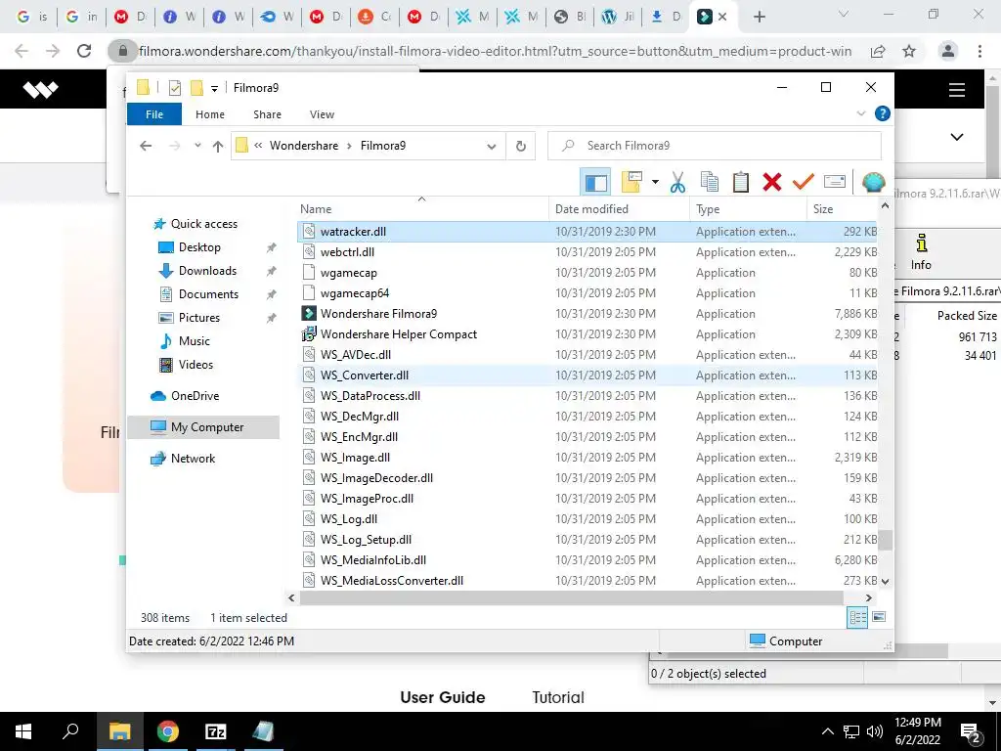Click the New folder icon in toolbar
This screenshot has height=751, width=1001.
click(x=631, y=183)
